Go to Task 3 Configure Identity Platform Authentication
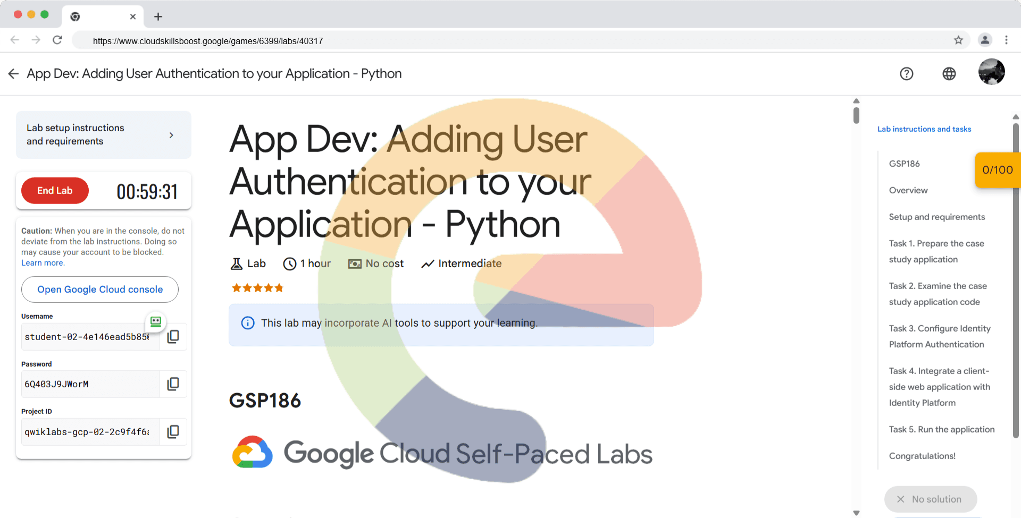 point(939,336)
